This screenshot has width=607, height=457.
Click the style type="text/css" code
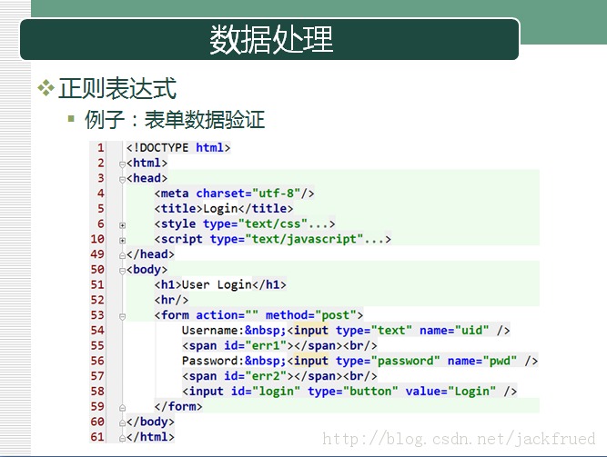point(245,224)
